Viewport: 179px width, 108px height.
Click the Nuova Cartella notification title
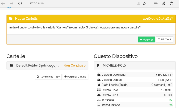pyautogui.click(x=26, y=18)
